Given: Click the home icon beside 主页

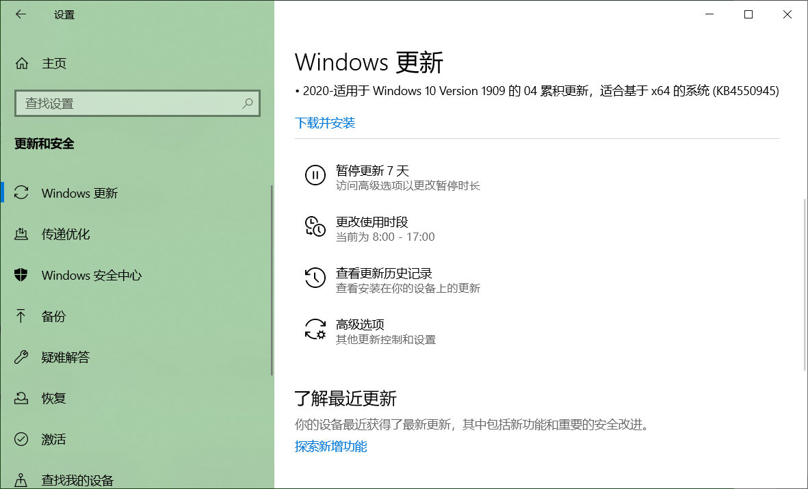Looking at the screenshot, I should pos(22,64).
